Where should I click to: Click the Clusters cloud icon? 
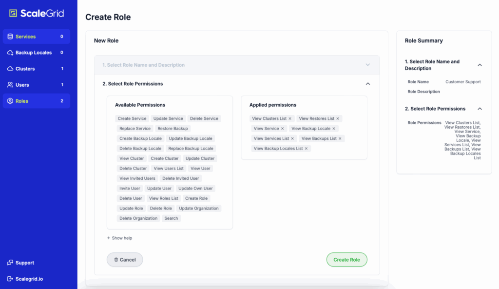coord(10,69)
